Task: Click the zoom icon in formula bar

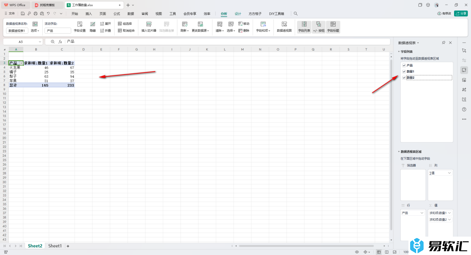Action: pos(53,42)
